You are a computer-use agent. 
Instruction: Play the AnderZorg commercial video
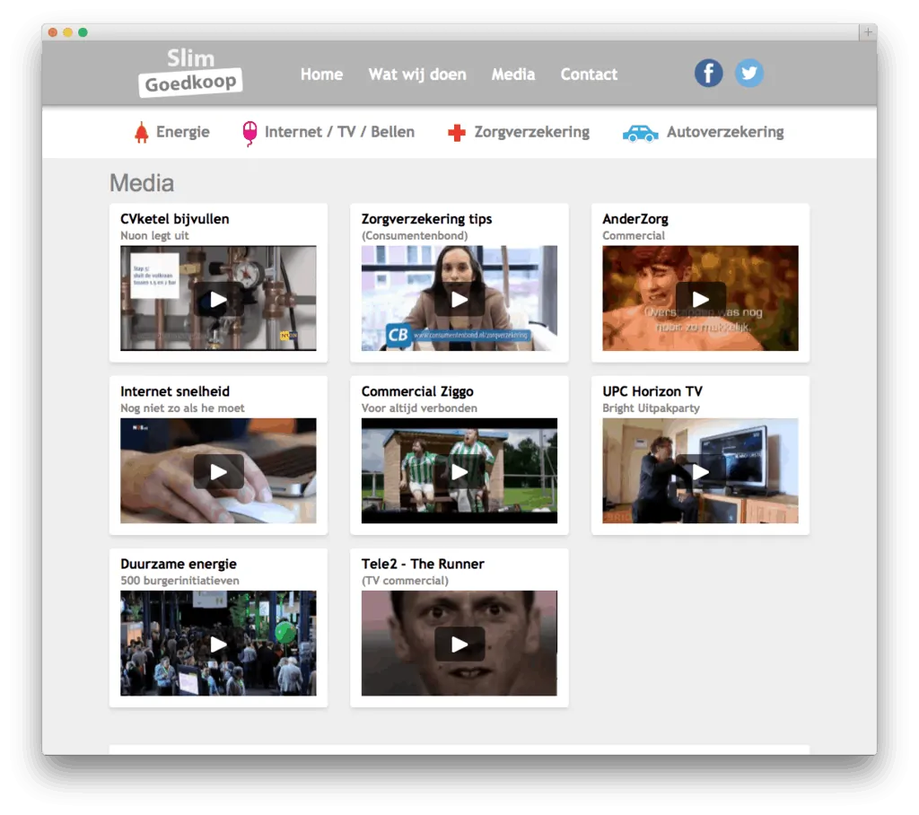(x=700, y=299)
